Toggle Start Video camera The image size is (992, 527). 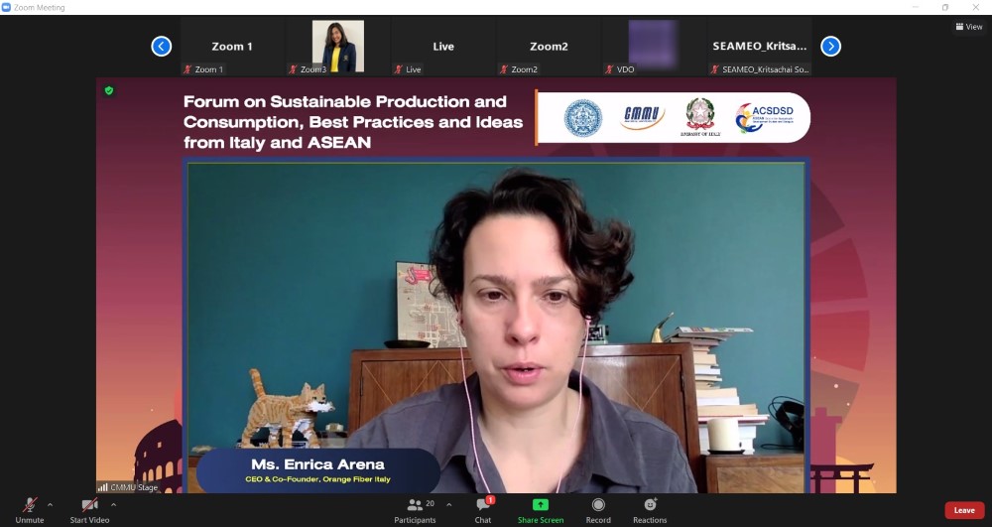pyautogui.click(x=89, y=505)
